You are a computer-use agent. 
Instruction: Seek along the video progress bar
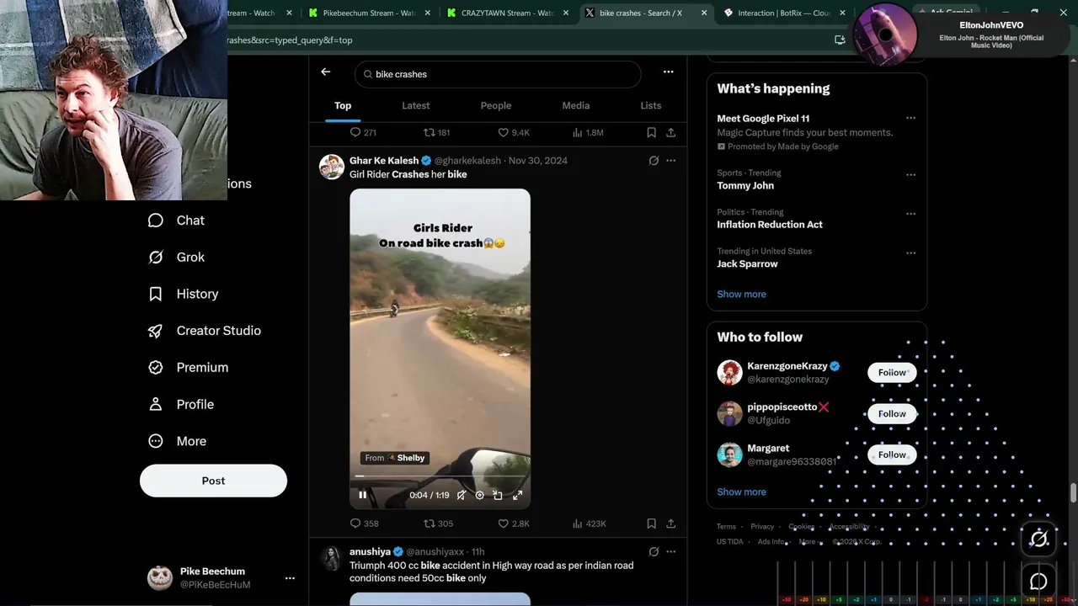[x=440, y=476]
